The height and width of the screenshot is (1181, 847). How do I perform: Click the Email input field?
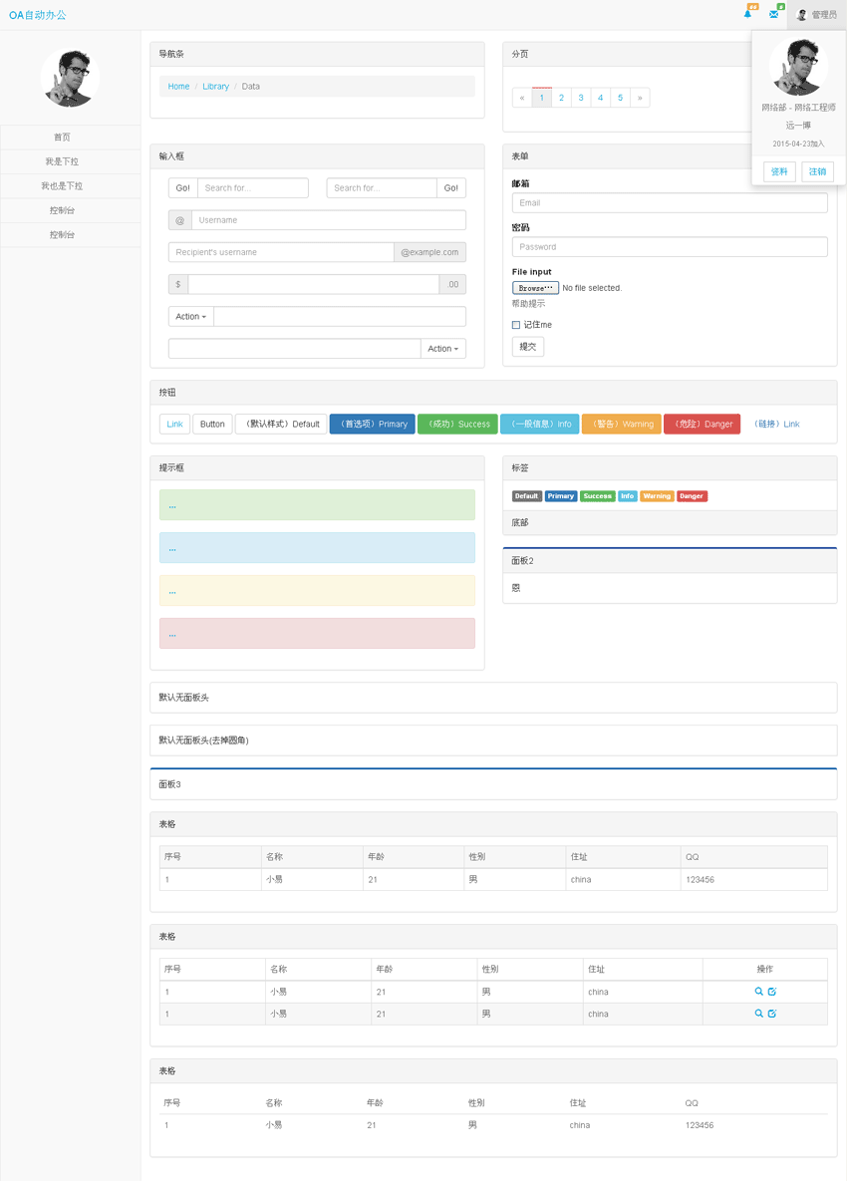click(x=670, y=203)
